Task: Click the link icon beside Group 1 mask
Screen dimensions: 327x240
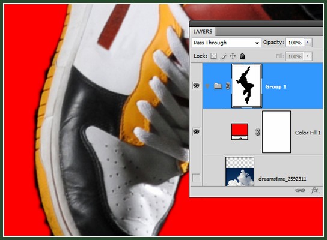Action: [228, 86]
